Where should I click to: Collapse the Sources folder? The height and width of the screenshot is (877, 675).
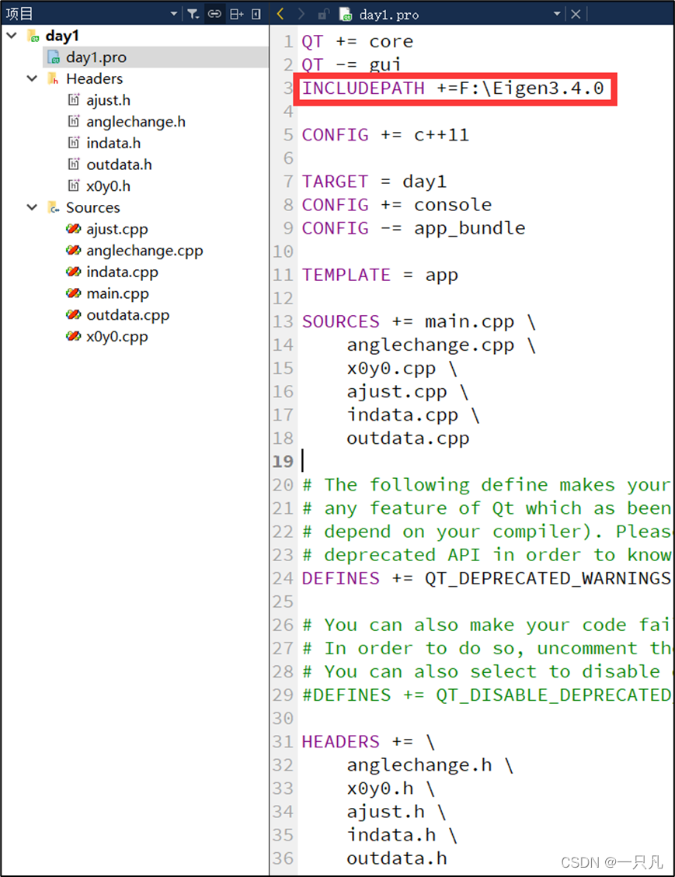32,207
